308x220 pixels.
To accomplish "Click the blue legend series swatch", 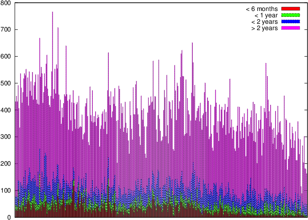I will pyautogui.click(x=290, y=21).
